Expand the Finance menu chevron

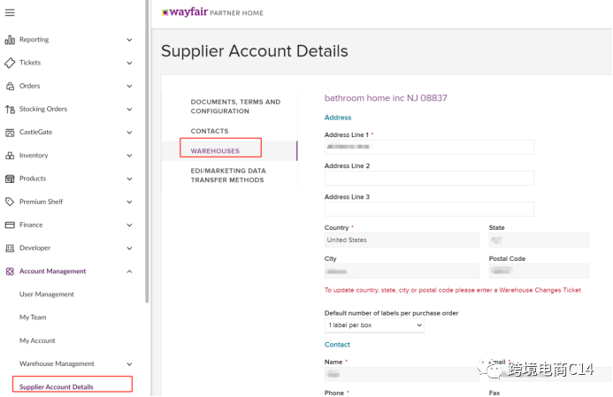129,225
